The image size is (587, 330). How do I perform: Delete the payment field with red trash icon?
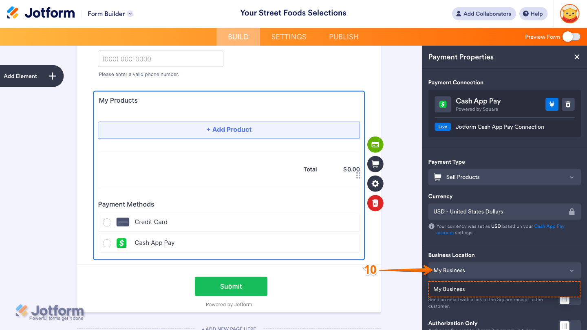tap(375, 203)
